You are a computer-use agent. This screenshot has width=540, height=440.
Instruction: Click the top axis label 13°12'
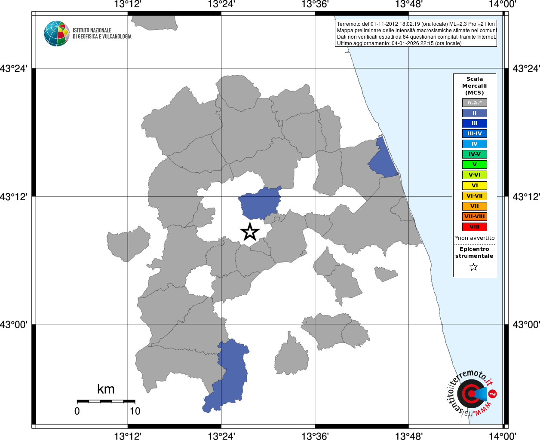[128, 4]
